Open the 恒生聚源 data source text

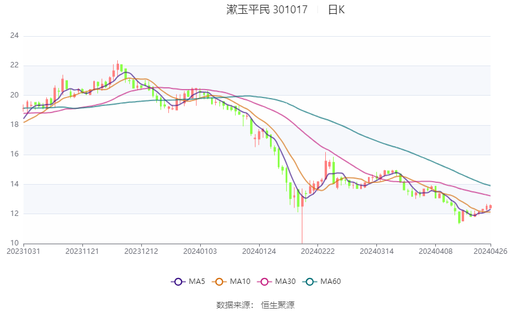[x=278, y=305]
